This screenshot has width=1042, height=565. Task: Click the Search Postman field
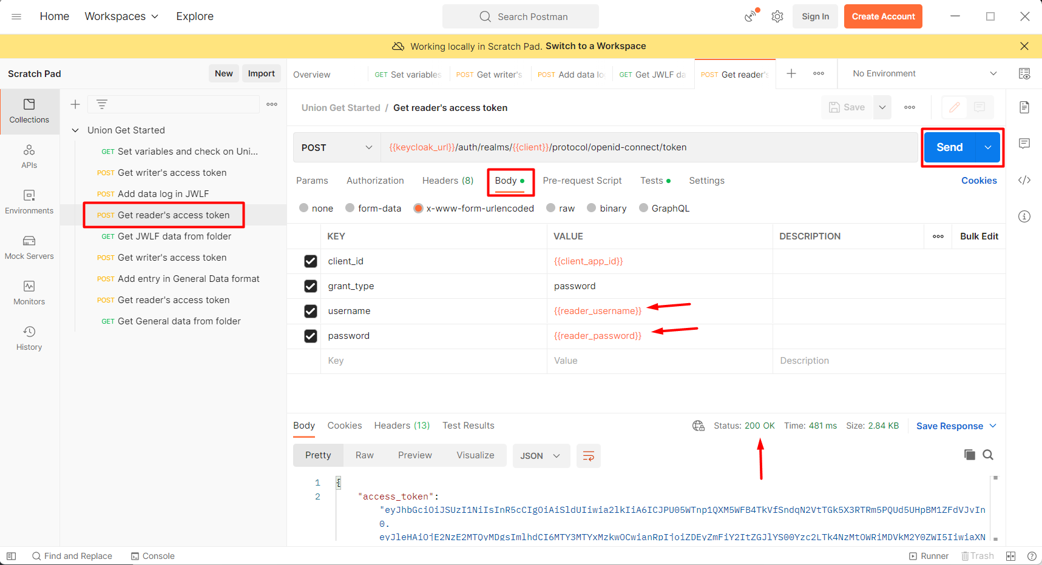click(521, 16)
